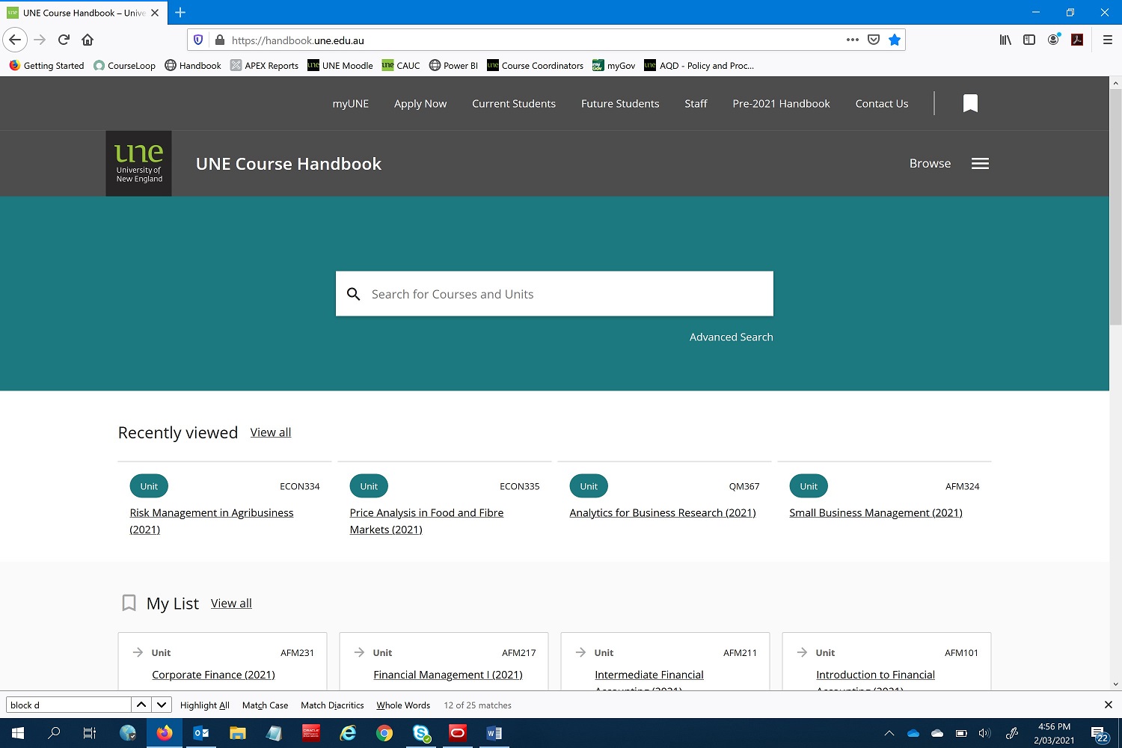Open the Power BI bookmark

(453, 66)
